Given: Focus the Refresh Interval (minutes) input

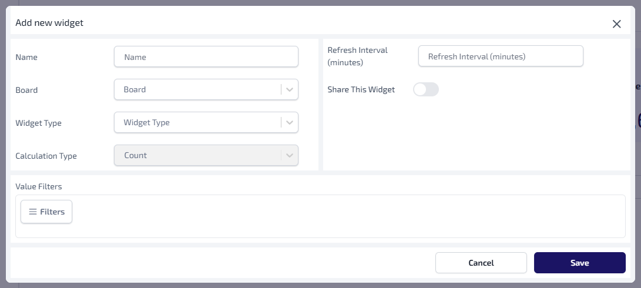Looking at the screenshot, I should click(x=501, y=56).
